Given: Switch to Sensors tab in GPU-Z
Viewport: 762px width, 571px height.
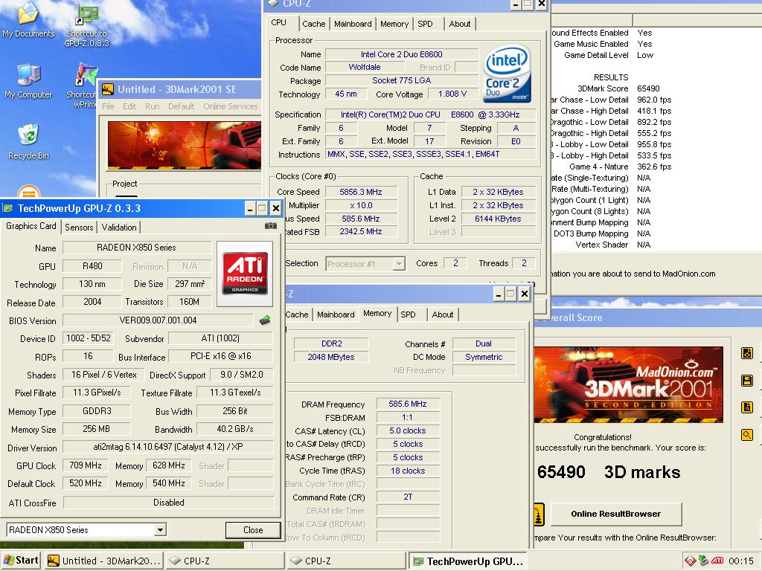Looking at the screenshot, I should pos(79,228).
